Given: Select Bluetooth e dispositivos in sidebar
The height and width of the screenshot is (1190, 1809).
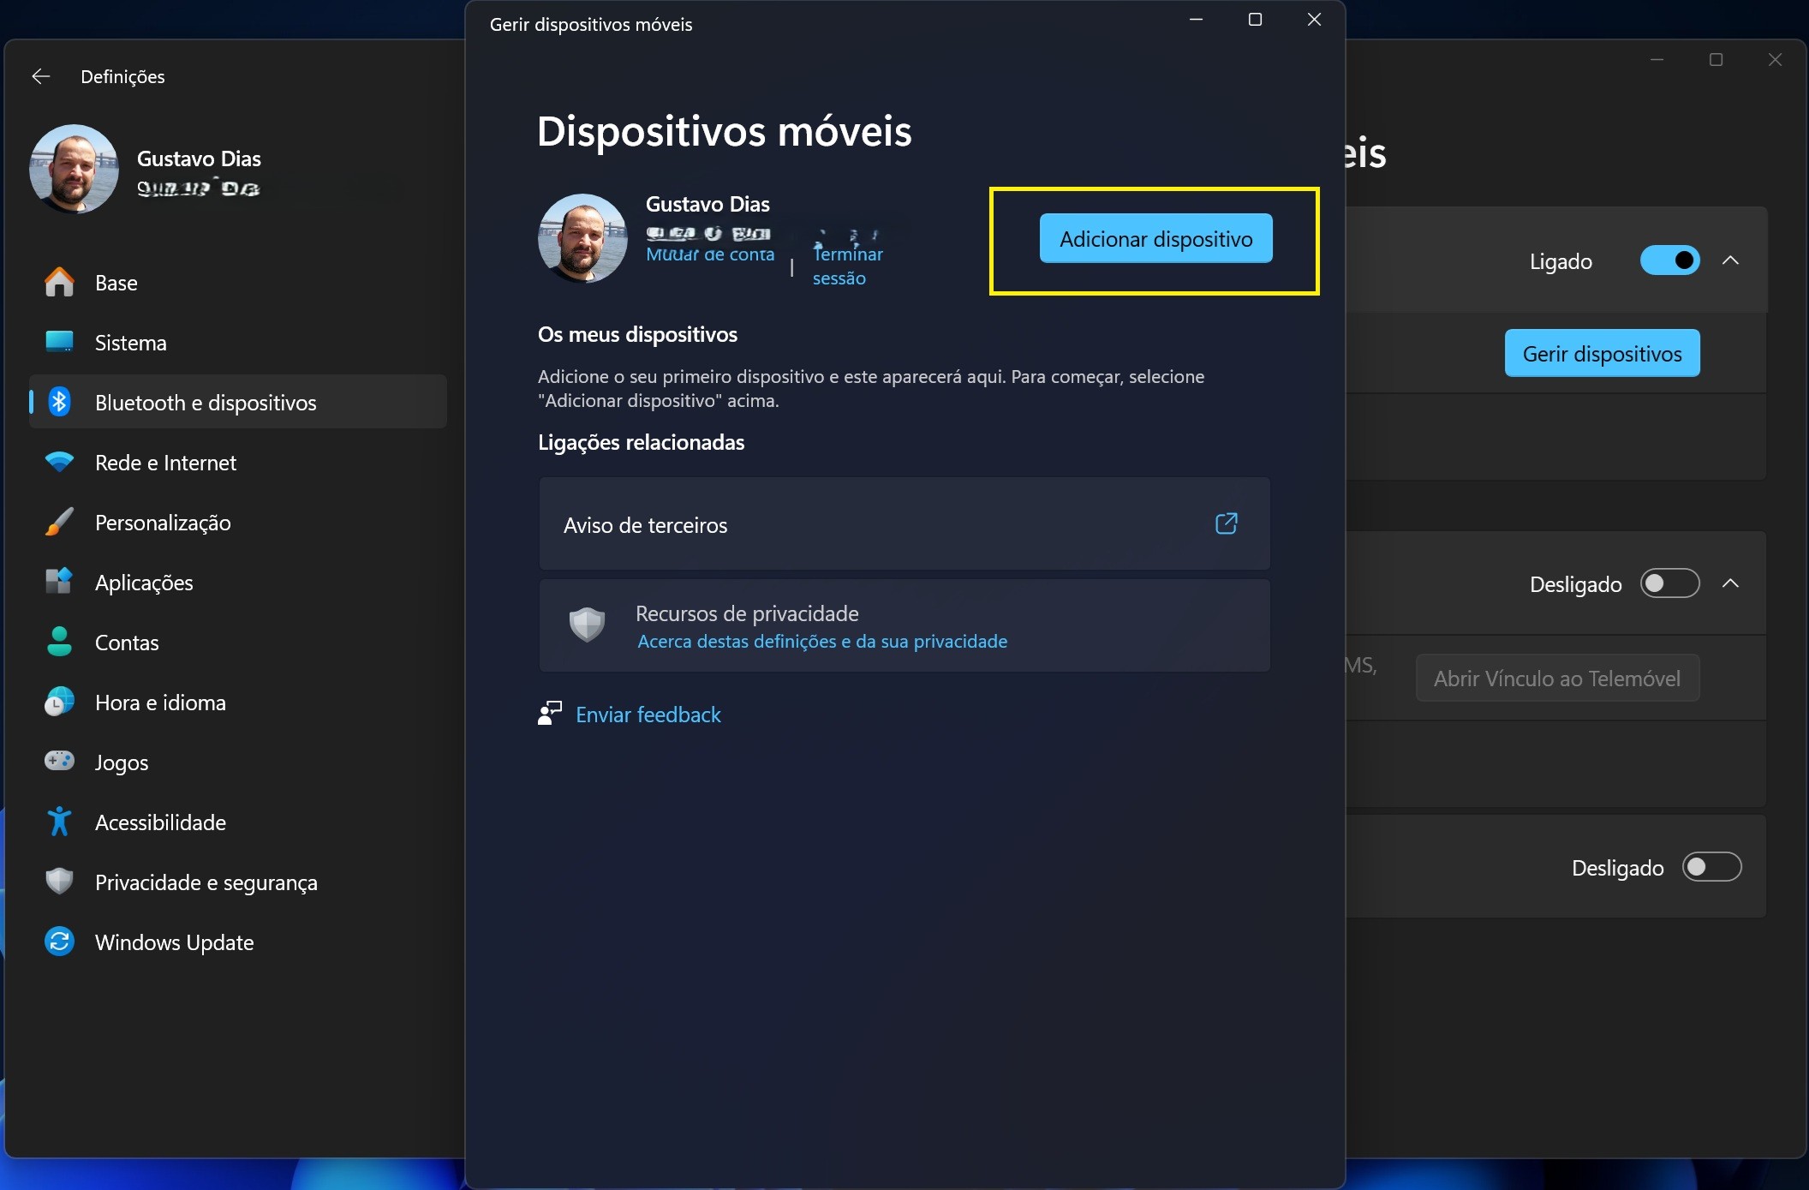Looking at the screenshot, I should coord(206,403).
